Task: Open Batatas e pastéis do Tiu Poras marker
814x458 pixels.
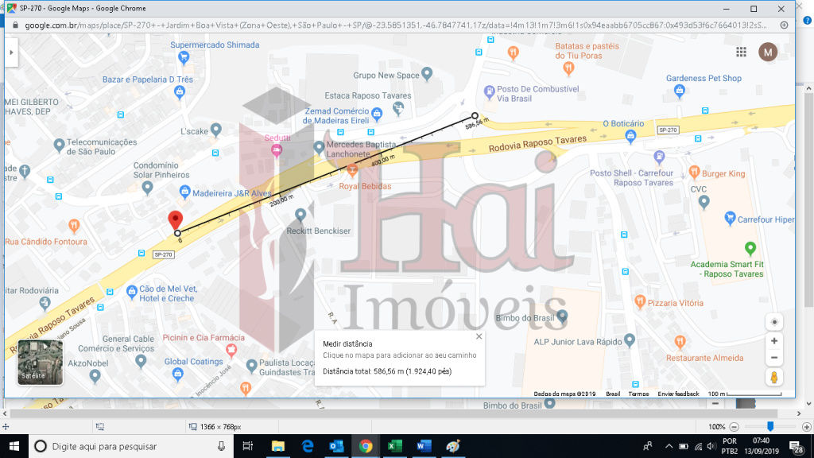Action: coord(568,68)
